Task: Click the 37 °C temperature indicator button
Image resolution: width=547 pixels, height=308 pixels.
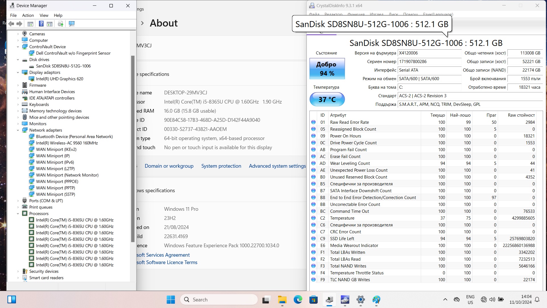Action: coord(327,99)
